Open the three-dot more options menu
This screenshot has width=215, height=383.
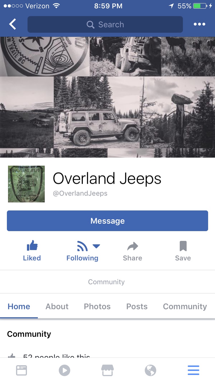[200, 24]
